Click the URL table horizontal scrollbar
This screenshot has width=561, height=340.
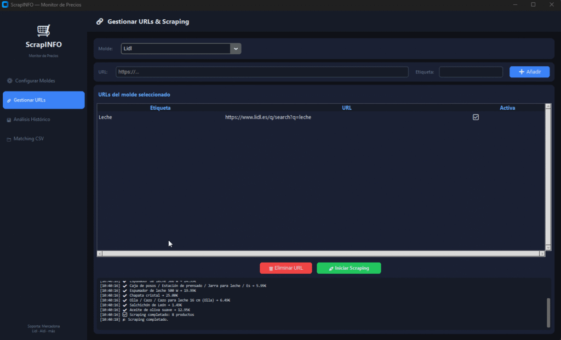pos(320,254)
